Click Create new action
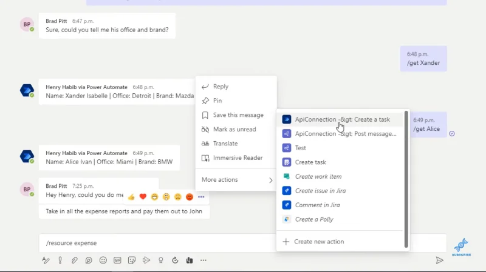Image resolution: width=486 pixels, height=272 pixels. point(340,241)
